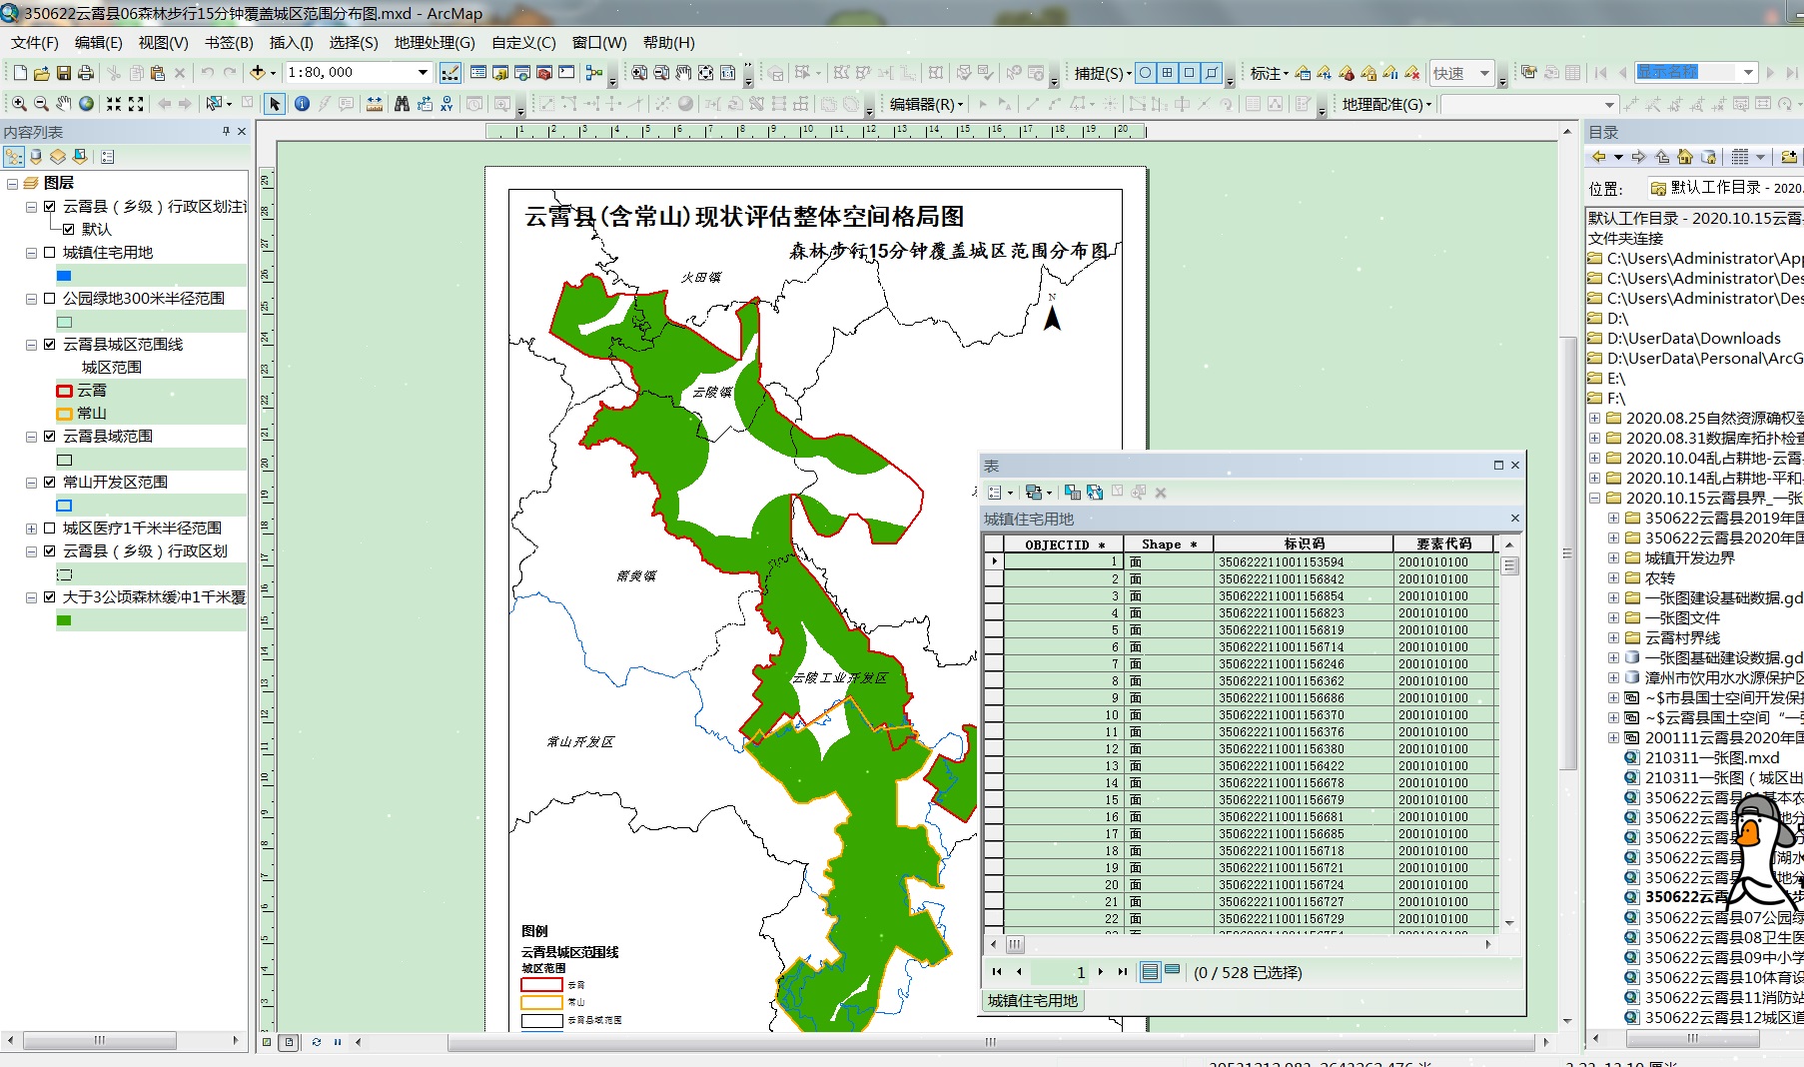This screenshot has width=1804, height=1067.
Task: Select the 城镇住宅用地 tab below the table
Action: (1033, 1000)
